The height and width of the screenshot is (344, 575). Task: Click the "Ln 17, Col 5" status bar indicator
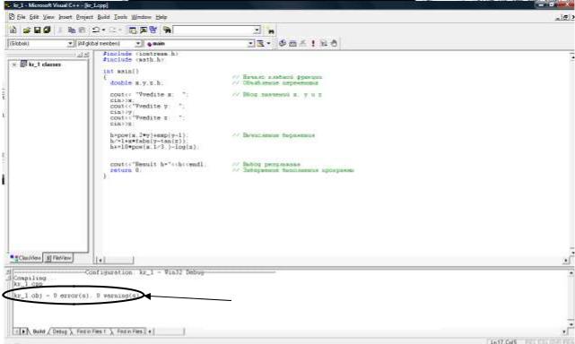point(503,341)
